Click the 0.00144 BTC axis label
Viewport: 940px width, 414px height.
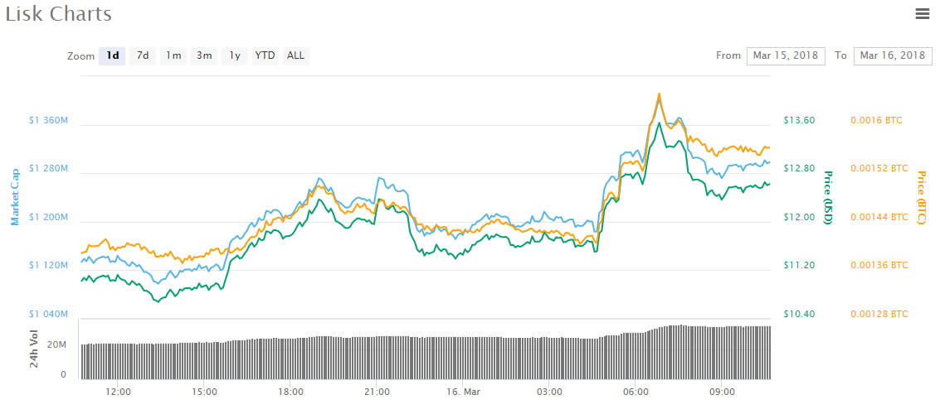click(x=879, y=217)
